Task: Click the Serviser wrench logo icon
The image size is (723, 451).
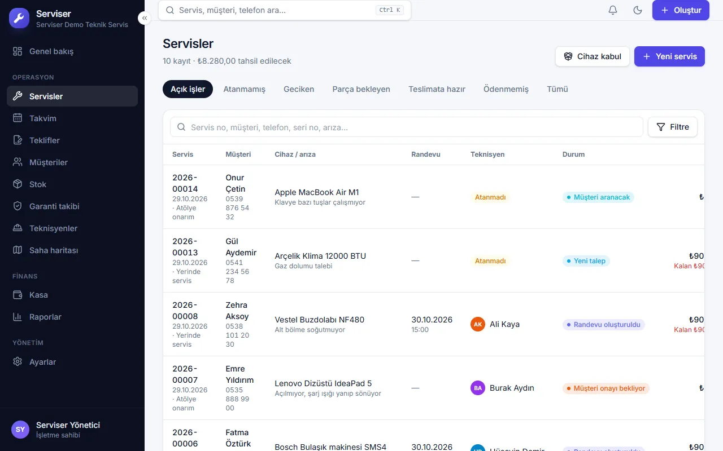Action: pos(19,18)
